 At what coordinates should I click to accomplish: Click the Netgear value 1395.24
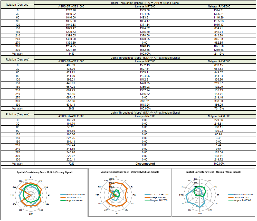[x=219, y=14]
